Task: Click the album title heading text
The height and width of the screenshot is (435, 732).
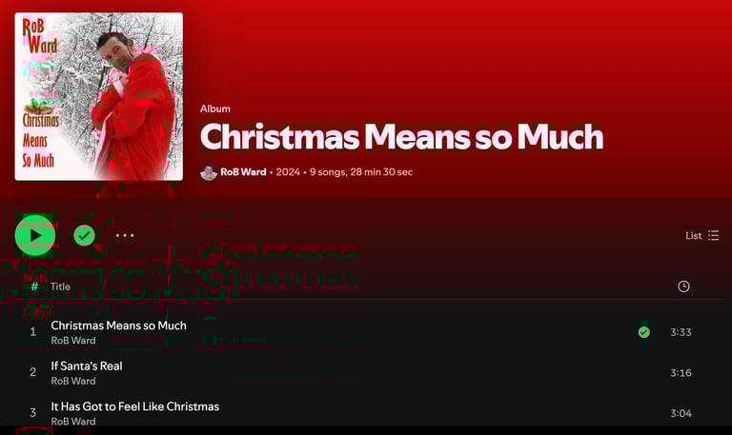Action: [x=401, y=137]
